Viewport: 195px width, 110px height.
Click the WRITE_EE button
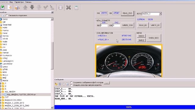click(155, 25)
